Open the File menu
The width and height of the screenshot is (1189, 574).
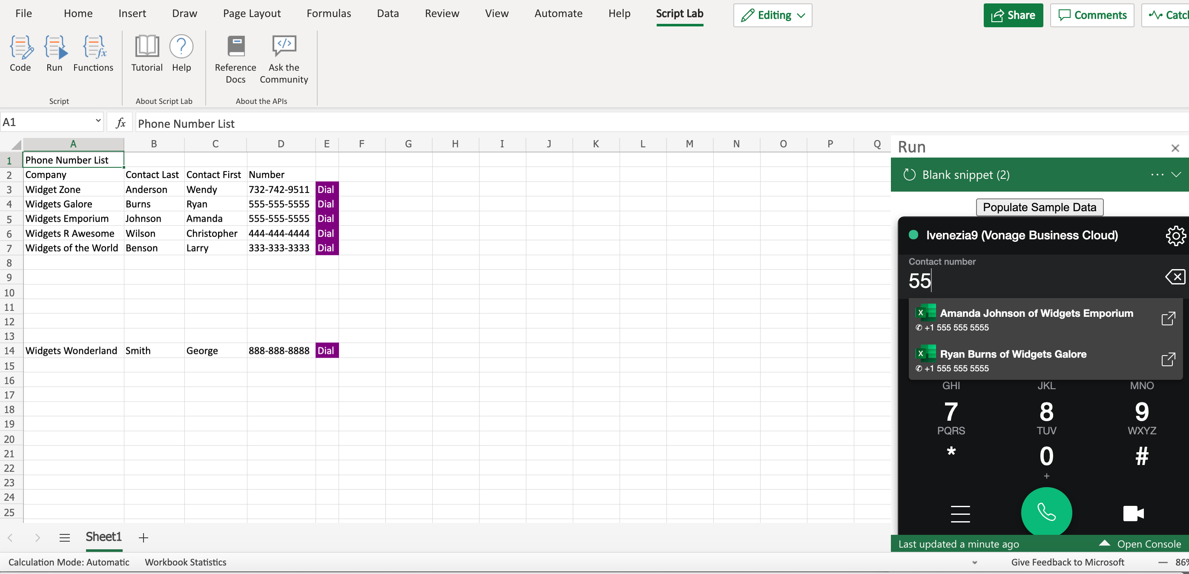tap(23, 13)
